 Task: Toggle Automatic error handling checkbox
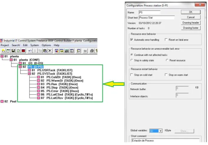(x=132, y=40)
